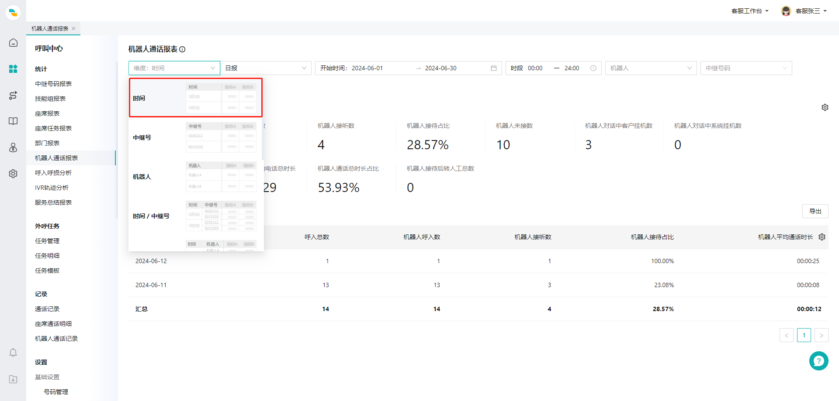The image size is (839, 401).
Task: Open the download inbox icon in left rail
Action: pos(13,379)
